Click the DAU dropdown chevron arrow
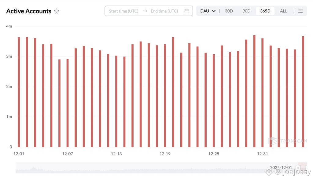Image resolution: width=313 pixels, height=179 pixels. click(x=214, y=11)
